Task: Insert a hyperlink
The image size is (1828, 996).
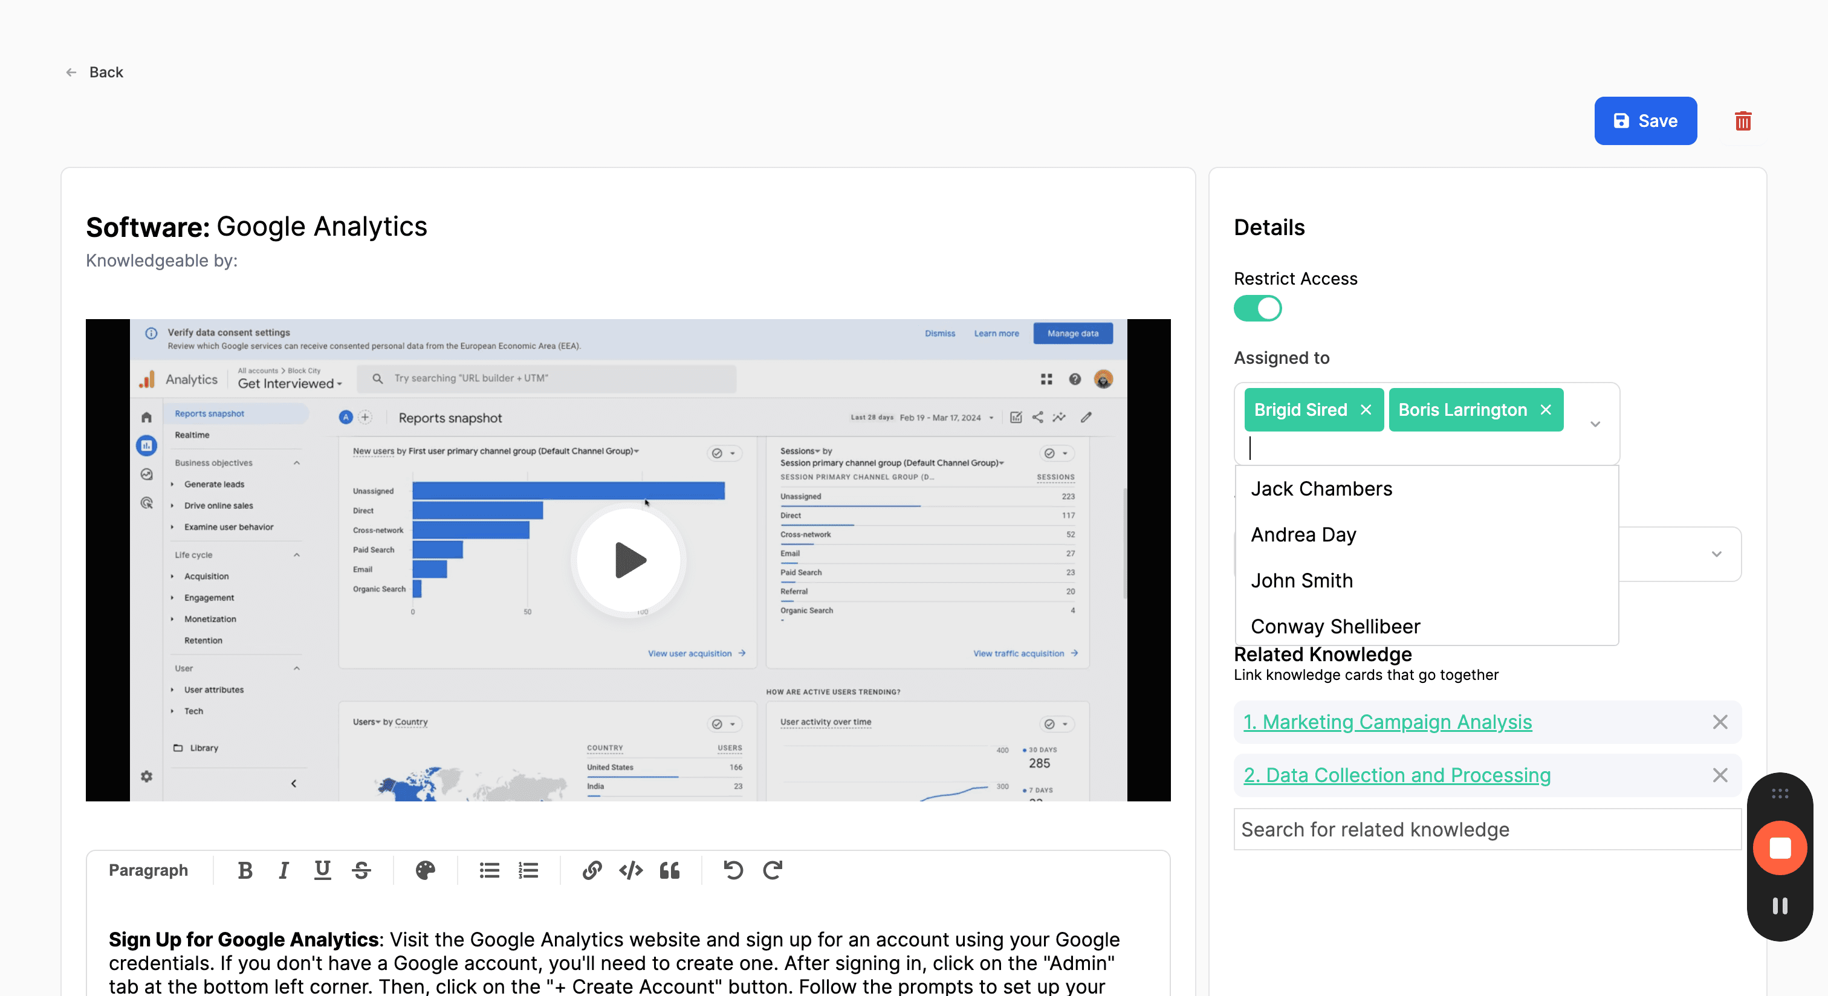Action: [592, 870]
